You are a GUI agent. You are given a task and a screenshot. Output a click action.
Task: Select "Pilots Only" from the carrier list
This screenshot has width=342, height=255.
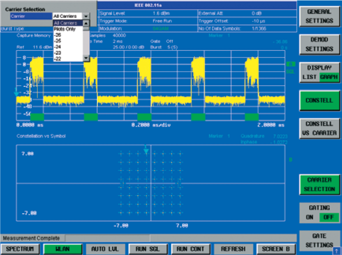[65, 29]
